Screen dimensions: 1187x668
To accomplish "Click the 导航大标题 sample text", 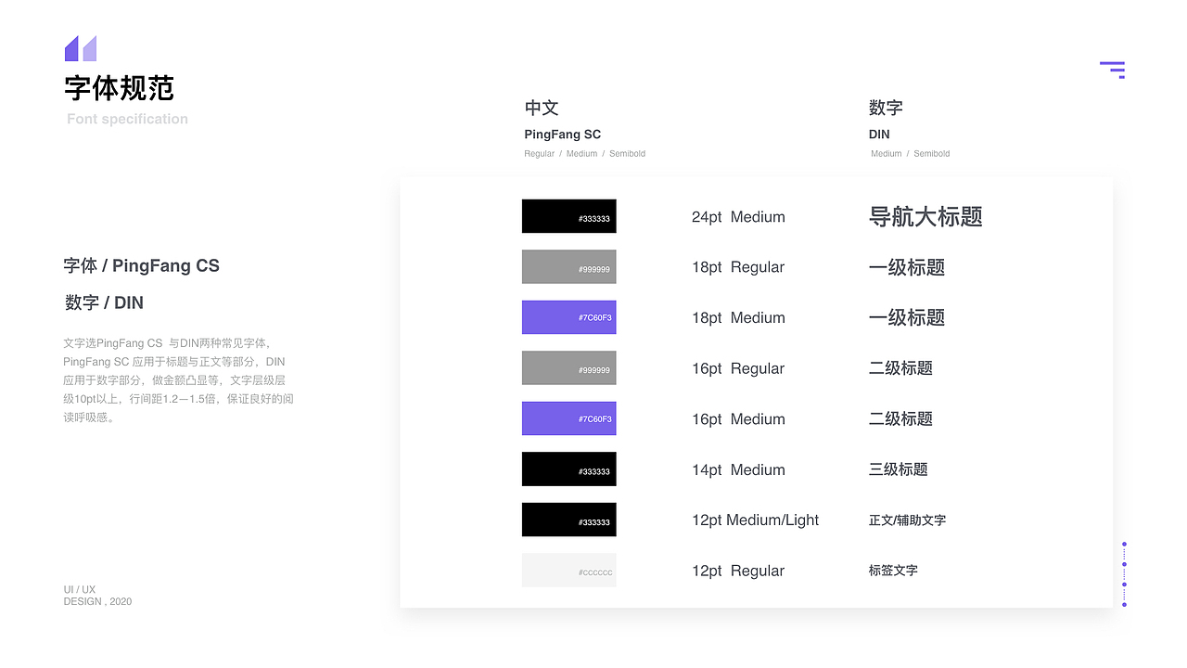I will point(925,217).
